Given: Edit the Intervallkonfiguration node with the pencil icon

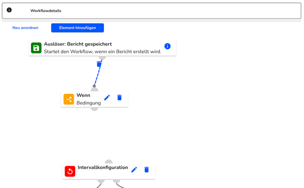Looking at the screenshot, I should pyautogui.click(x=134, y=169).
